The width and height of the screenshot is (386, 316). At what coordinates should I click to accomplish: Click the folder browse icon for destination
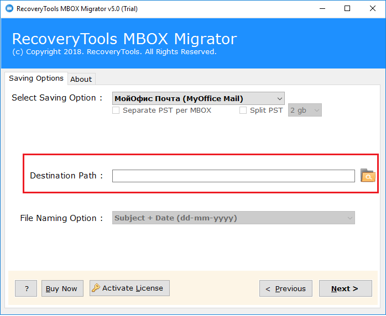click(x=368, y=176)
